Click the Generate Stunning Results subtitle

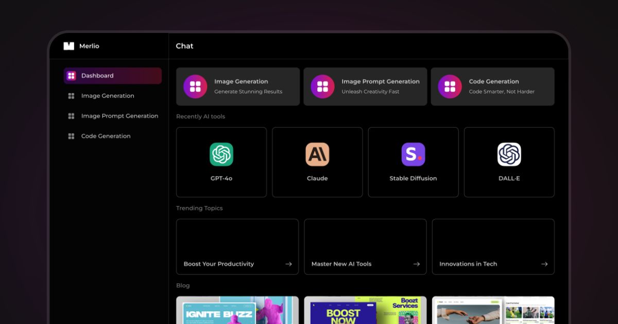(x=248, y=92)
